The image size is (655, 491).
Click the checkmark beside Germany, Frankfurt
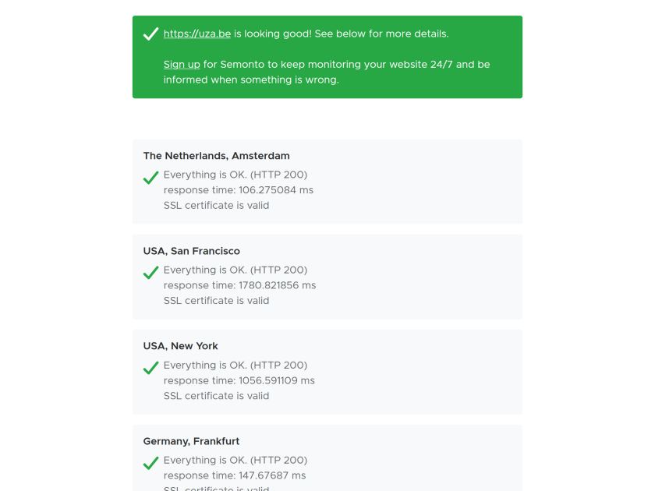[x=150, y=465]
